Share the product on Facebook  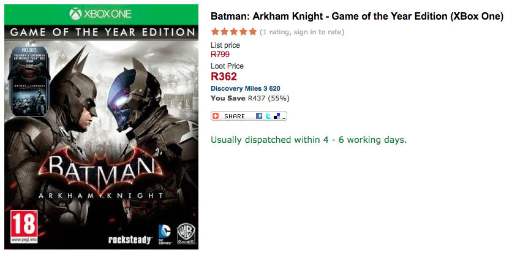click(x=259, y=116)
